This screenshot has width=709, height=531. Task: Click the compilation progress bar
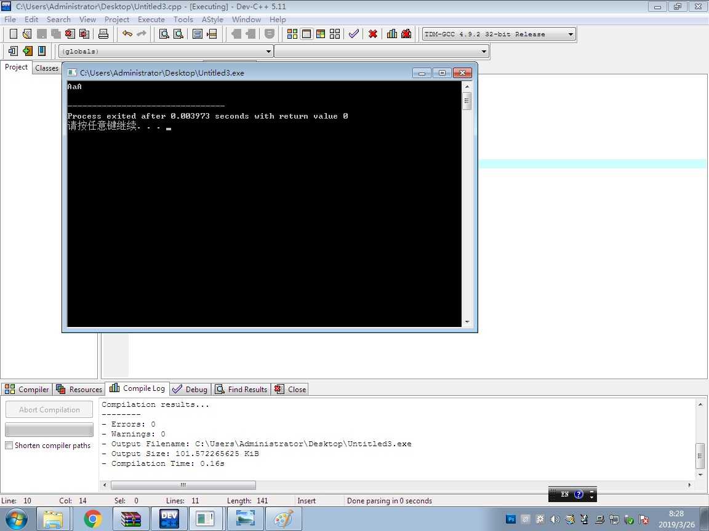(x=49, y=429)
